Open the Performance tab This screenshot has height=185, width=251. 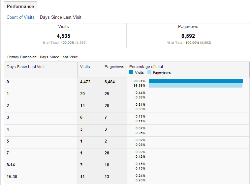(x=20, y=6)
